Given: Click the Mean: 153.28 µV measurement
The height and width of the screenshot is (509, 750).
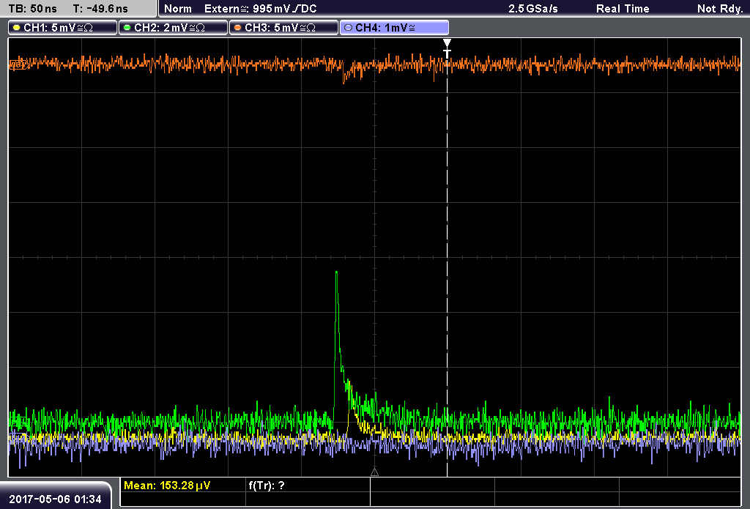Looking at the screenshot, I should 167,486.
